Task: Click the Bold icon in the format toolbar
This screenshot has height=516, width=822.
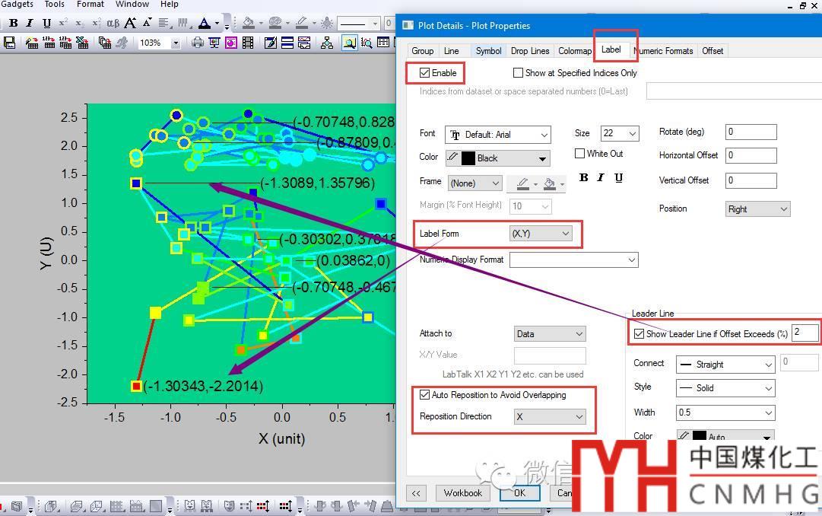Action: tap(13, 24)
